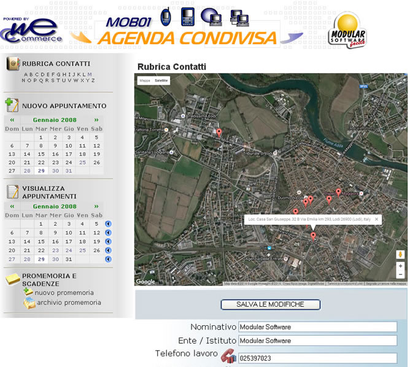The width and height of the screenshot is (410, 367).
Task: Click the Visualizza Appuntamenti sidebar heading
Action: click(x=49, y=192)
